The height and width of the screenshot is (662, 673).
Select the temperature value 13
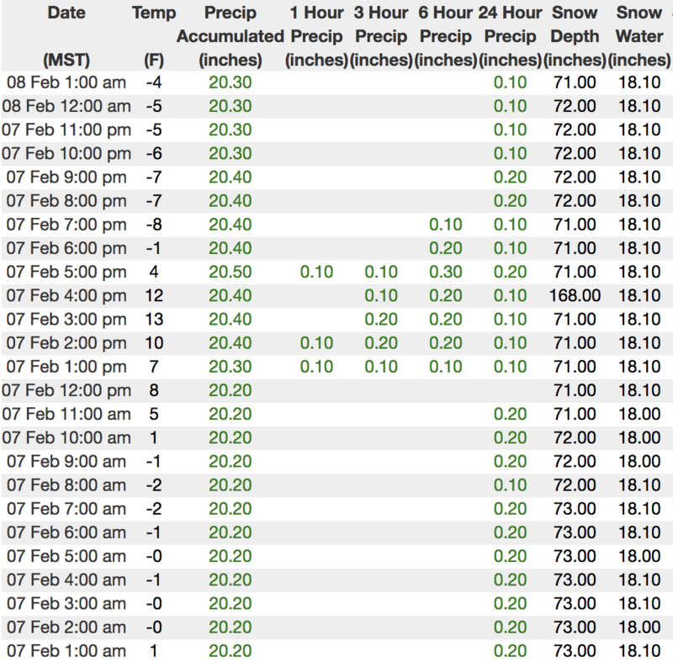point(154,320)
